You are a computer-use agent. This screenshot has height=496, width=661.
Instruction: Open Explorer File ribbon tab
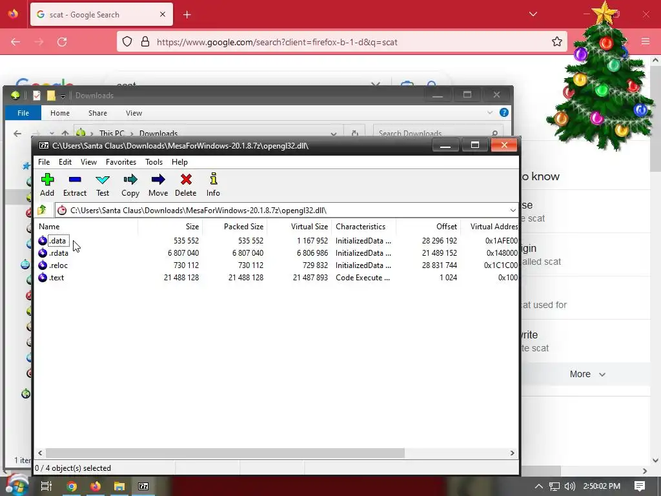pos(23,113)
